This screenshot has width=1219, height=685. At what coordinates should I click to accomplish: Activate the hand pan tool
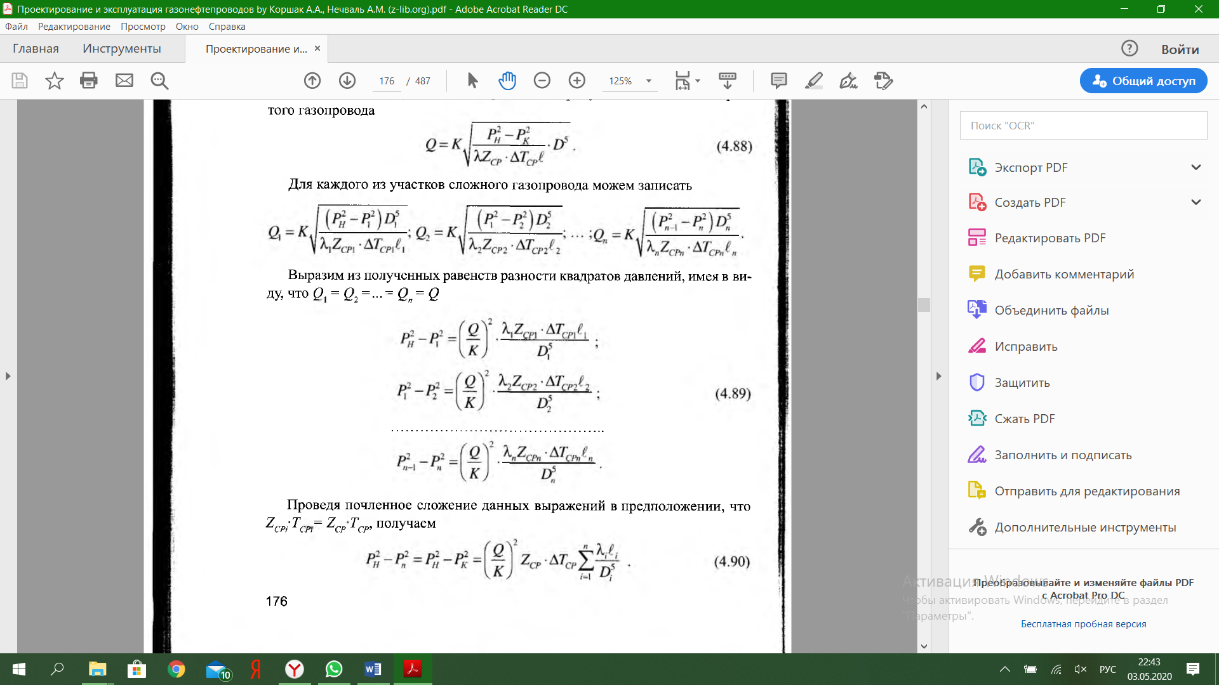507,81
